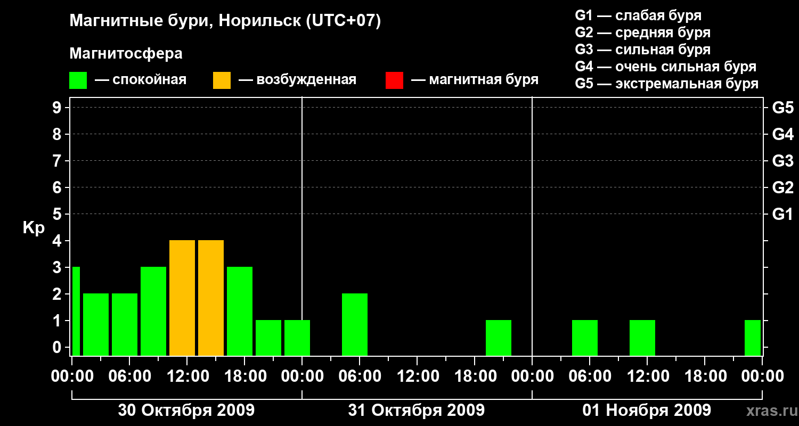Click the '— магнитная буря' legend label

475,80
